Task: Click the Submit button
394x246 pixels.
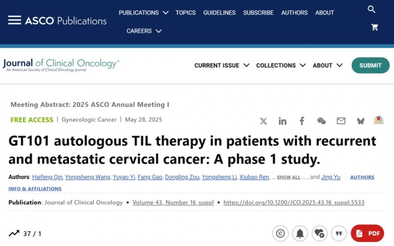Action: click(x=370, y=65)
